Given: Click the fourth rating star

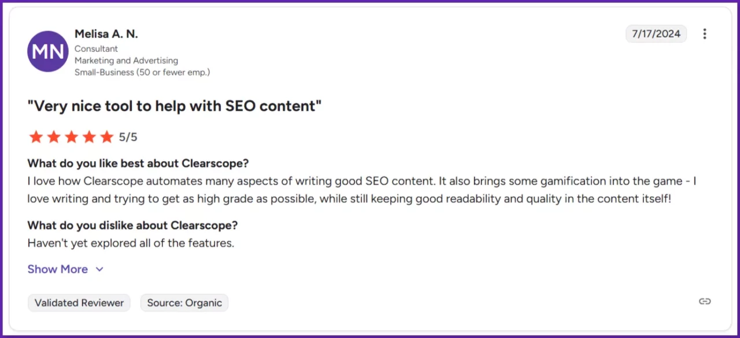Looking at the screenshot, I should tap(89, 137).
